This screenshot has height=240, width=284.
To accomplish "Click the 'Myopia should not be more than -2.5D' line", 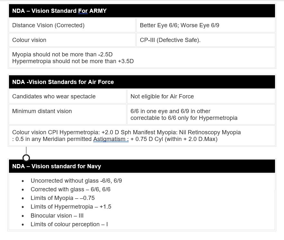I will click(62, 54).
